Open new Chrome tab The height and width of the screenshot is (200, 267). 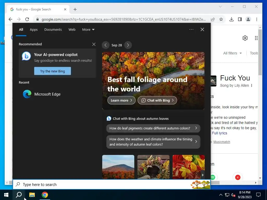pos(75,9)
